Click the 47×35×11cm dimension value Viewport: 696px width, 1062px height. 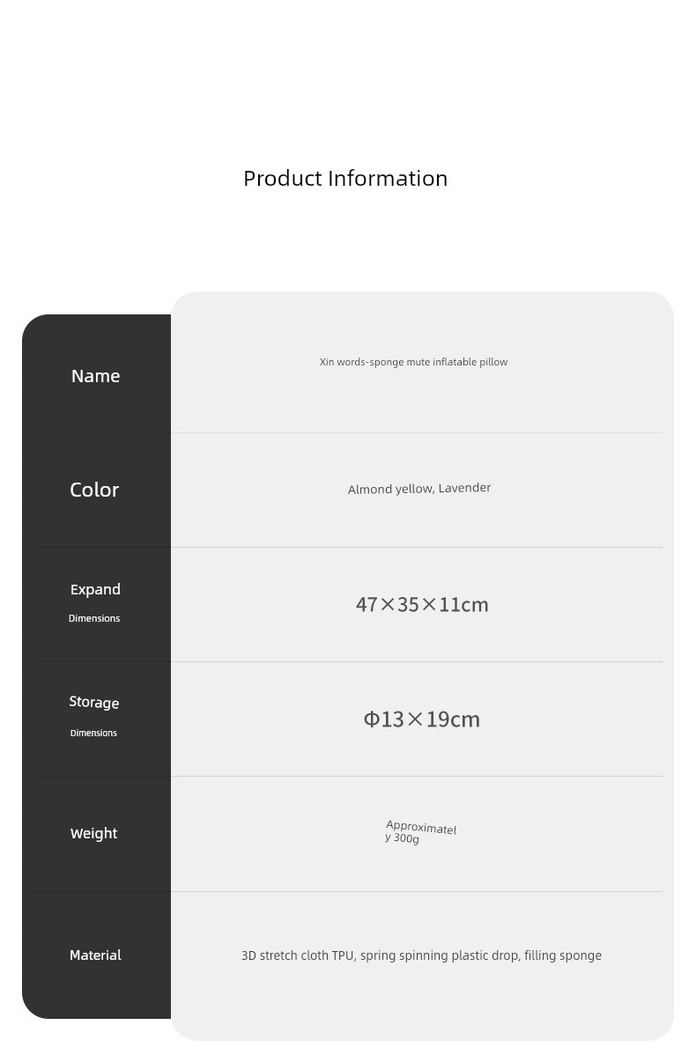(x=422, y=604)
